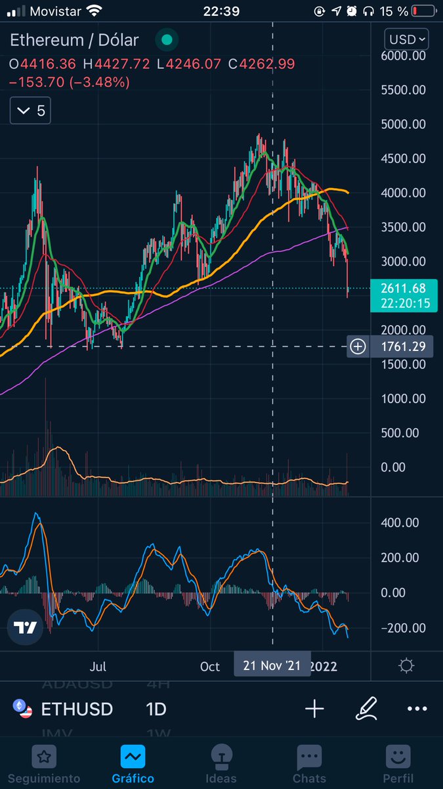The height and width of the screenshot is (789, 443).
Task: Open the Ideas tab
Action: click(221, 765)
